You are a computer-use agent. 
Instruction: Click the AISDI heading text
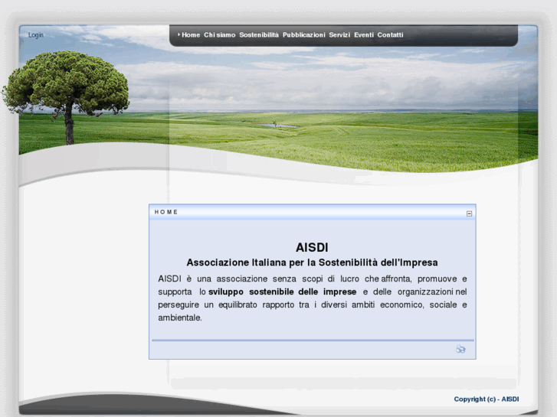[312, 248]
